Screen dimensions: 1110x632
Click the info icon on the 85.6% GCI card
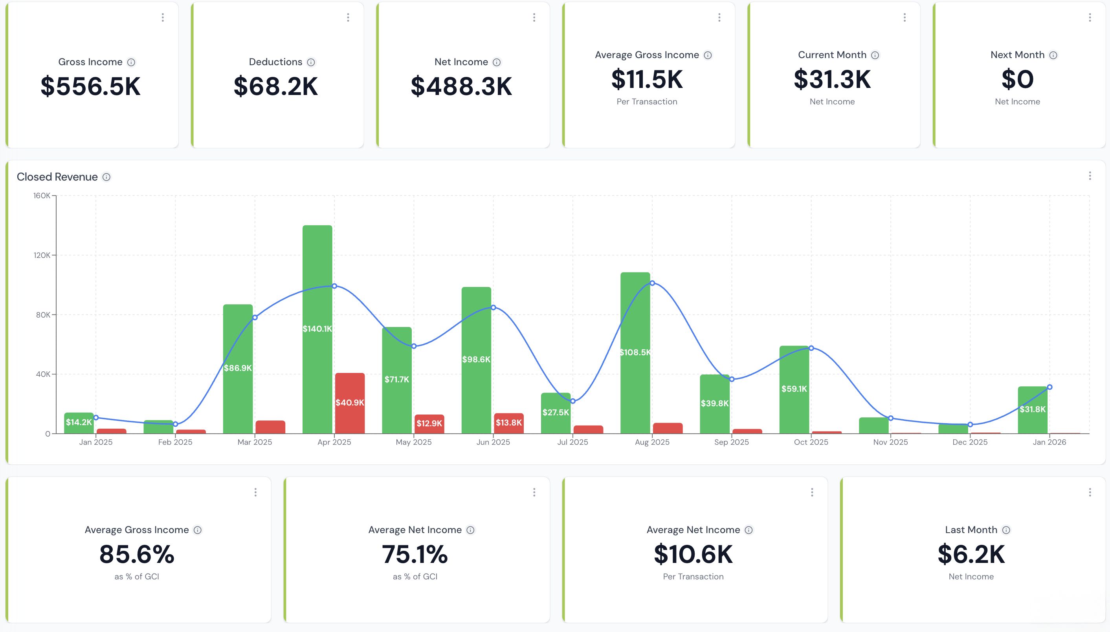tap(198, 530)
